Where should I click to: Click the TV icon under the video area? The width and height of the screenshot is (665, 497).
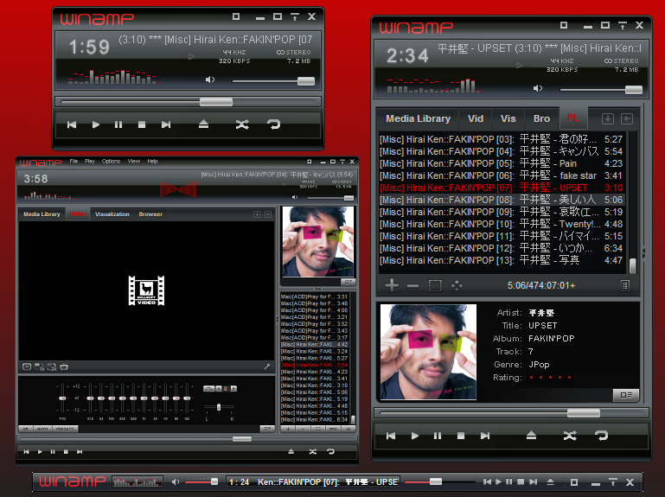pyautogui.click(x=64, y=366)
